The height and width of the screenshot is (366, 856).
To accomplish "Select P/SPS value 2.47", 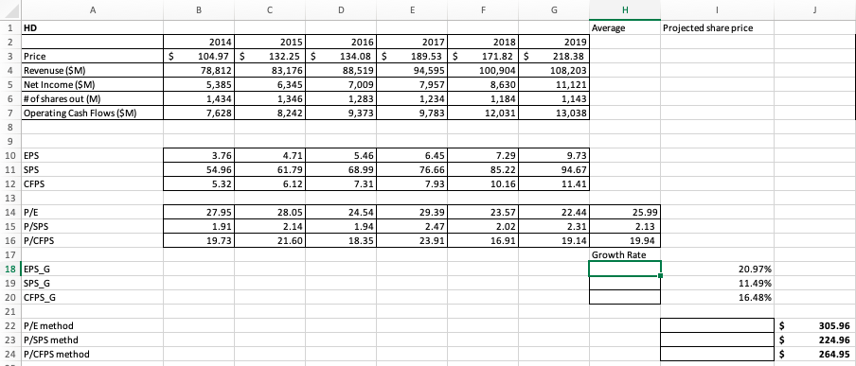I will tap(412, 226).
